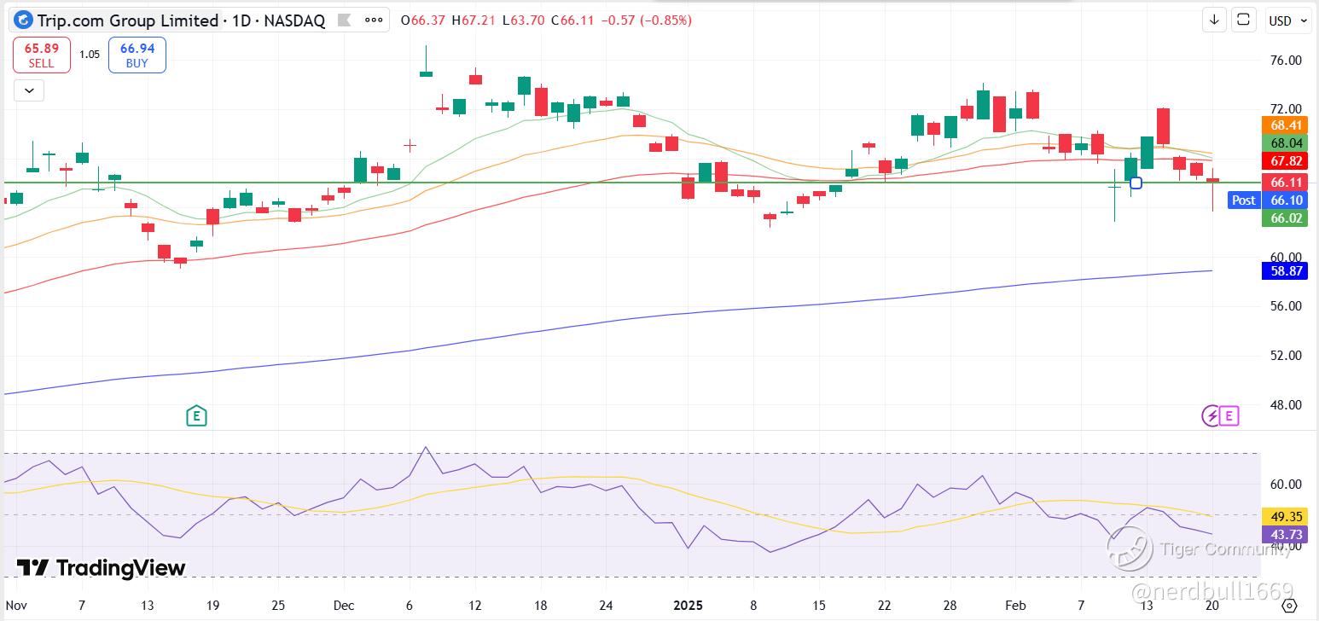Click the blue 58.87 moving average label
The width and height of the screenshot is (1319, 621).
tap(1285, 271)
